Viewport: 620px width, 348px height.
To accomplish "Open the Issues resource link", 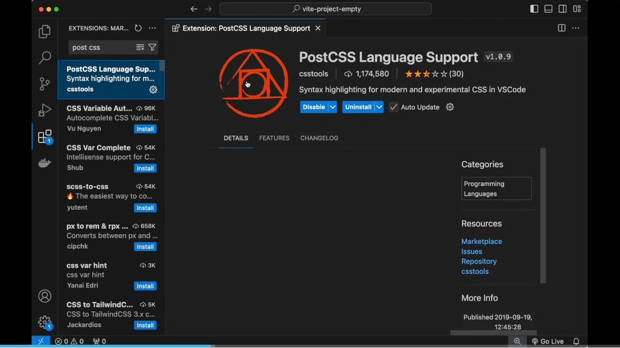I will [472, 252].
